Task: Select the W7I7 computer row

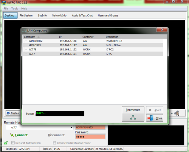Action: [93, 54]
